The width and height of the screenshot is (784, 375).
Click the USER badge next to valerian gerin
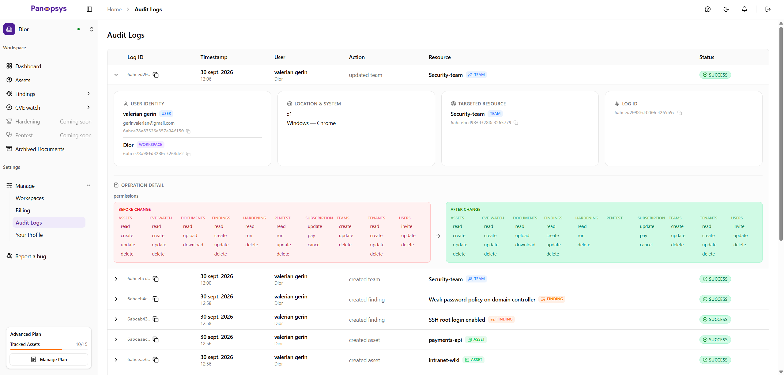(166, 114)
